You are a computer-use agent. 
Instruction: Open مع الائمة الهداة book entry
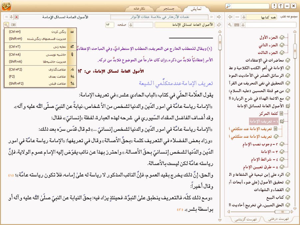click(x=257, y=98)
